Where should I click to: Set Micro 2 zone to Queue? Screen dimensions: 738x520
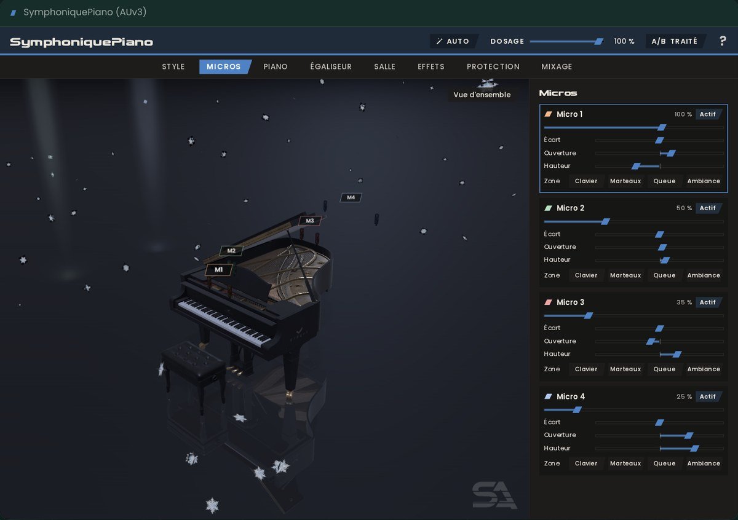pyautogui.click(x=664, y=275)
